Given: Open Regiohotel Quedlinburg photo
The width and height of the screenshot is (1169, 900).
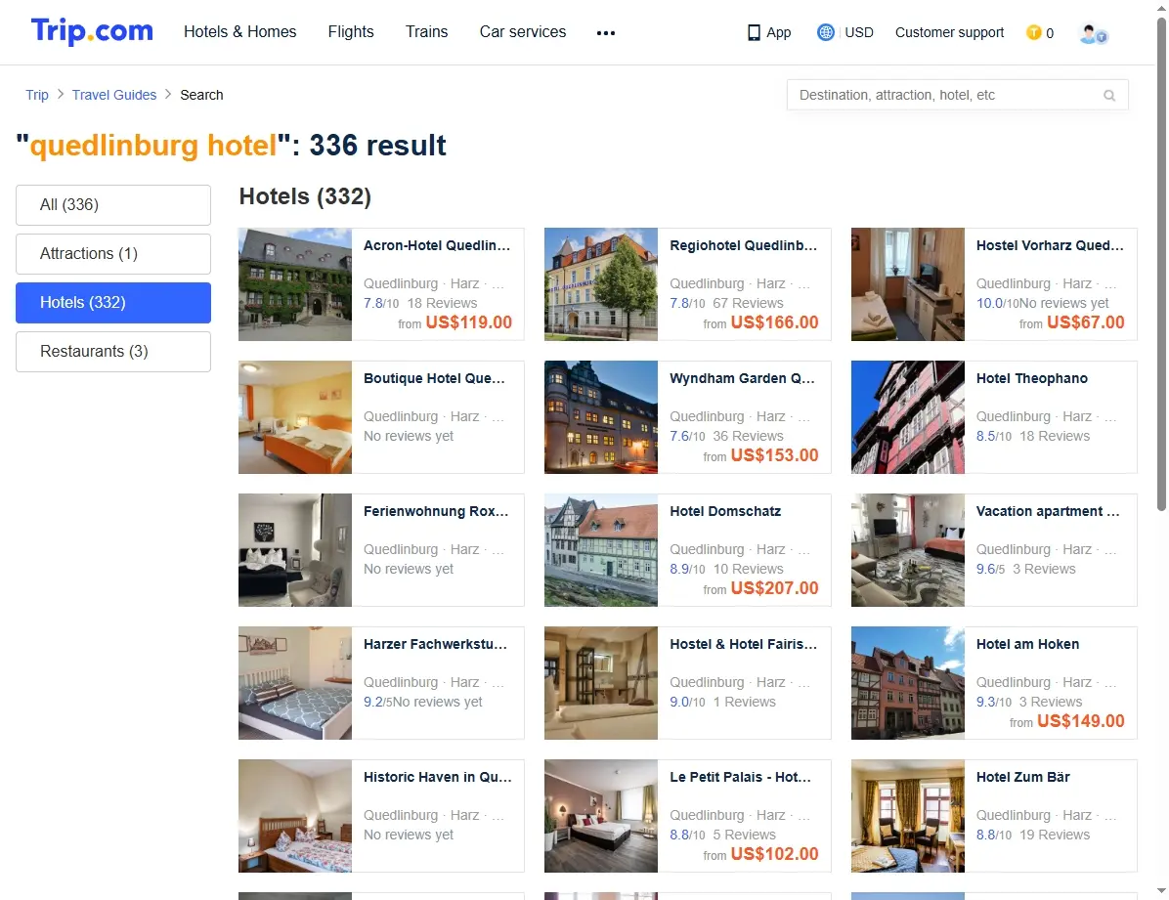Looking at the screenshot, I should click(x=601, y=284).
